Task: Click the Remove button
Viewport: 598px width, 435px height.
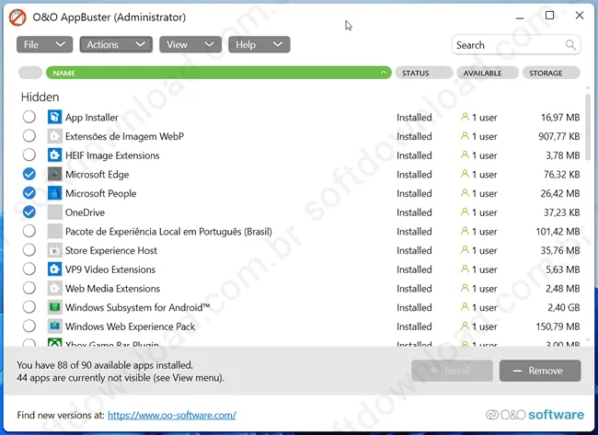Action: 540,371
